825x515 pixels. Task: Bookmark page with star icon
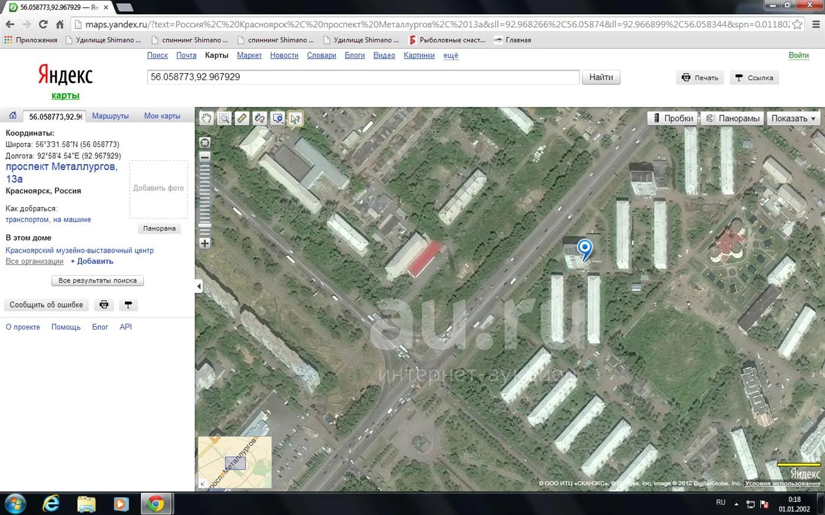point(797,24)
